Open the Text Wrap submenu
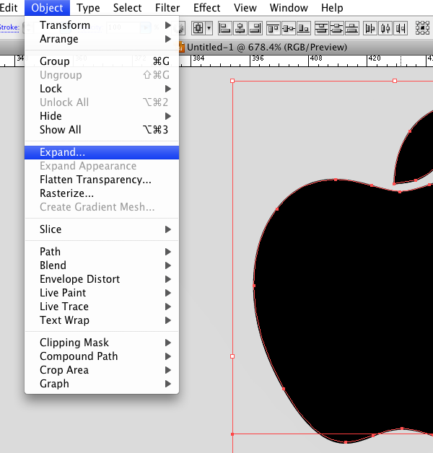Image resolution: width=433 pixels, height=453 pixels. point(102,320)
